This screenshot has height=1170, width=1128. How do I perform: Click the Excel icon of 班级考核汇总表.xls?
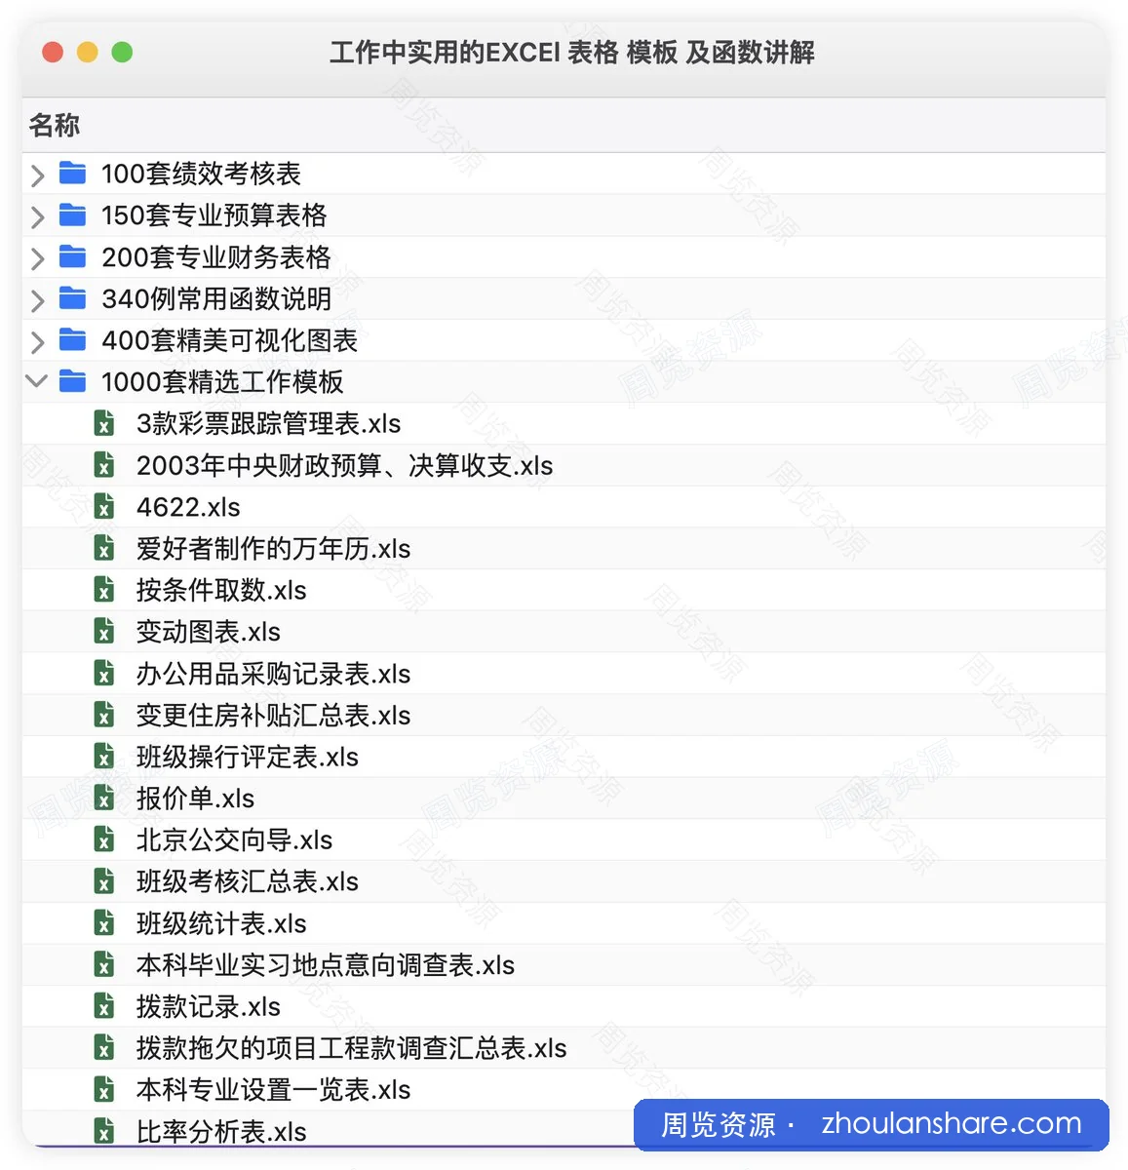tap(103, 880)
